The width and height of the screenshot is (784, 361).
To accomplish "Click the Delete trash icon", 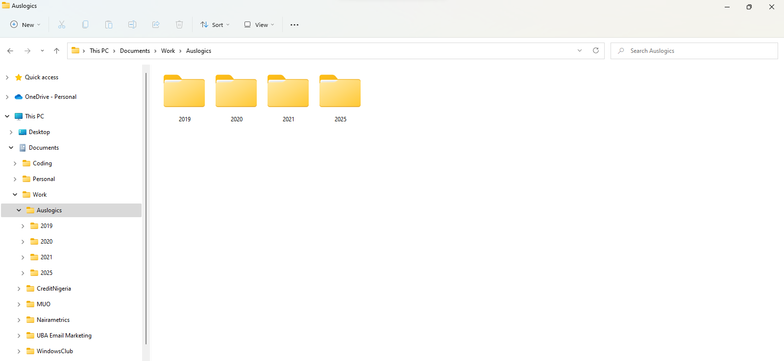I will [179, 24].
